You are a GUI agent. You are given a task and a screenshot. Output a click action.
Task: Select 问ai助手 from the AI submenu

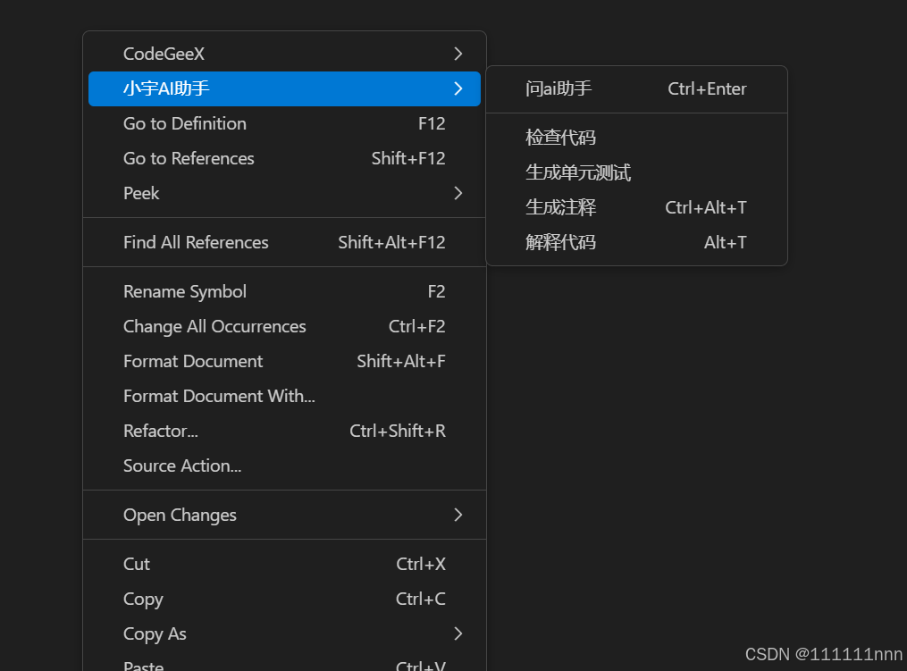560,88
